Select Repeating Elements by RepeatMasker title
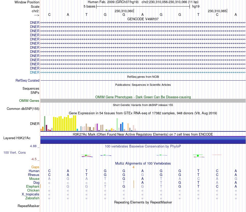 pos(143,202)
